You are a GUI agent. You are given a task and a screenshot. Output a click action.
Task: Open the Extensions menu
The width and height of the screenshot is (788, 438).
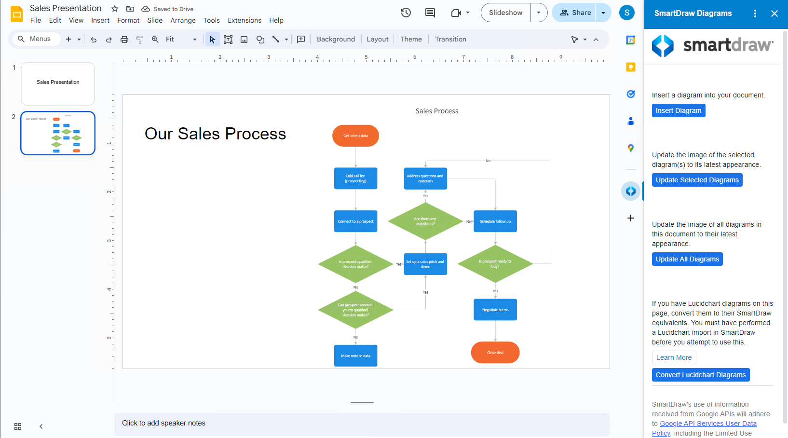[245, 20]
